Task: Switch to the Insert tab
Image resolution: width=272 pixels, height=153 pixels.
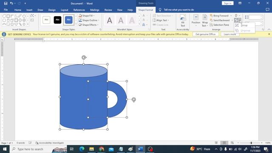Action: point(29,10)
